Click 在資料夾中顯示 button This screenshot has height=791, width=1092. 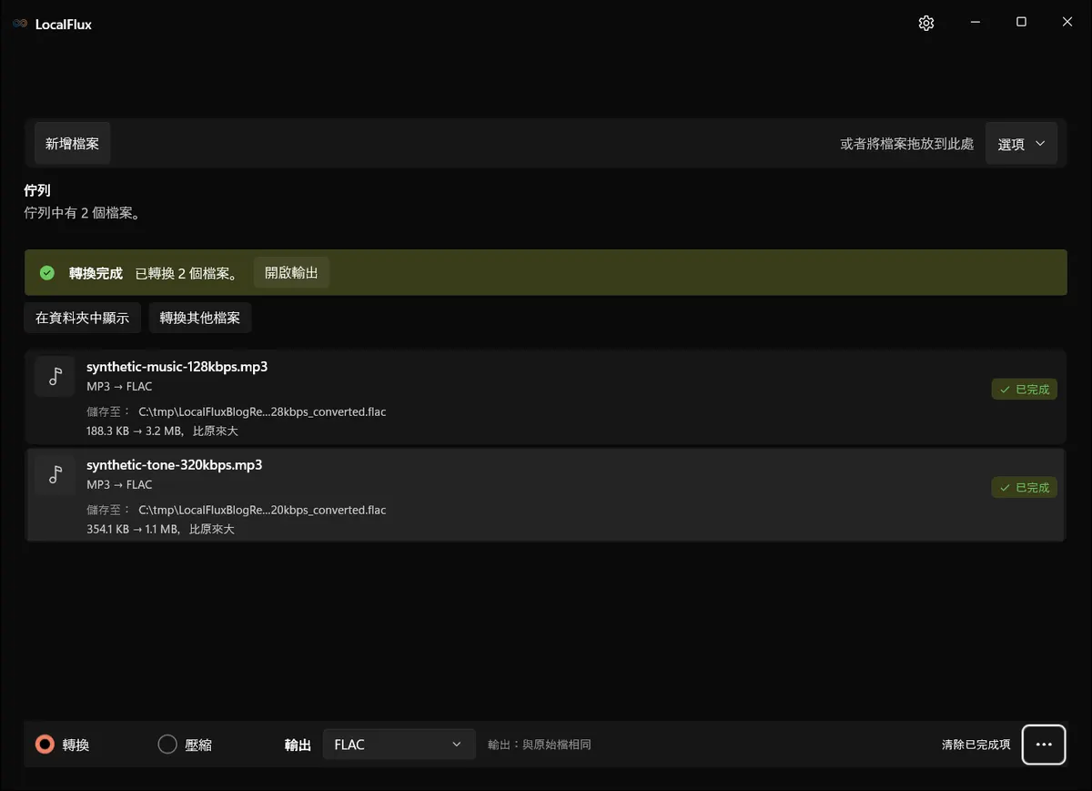(83, 318)
